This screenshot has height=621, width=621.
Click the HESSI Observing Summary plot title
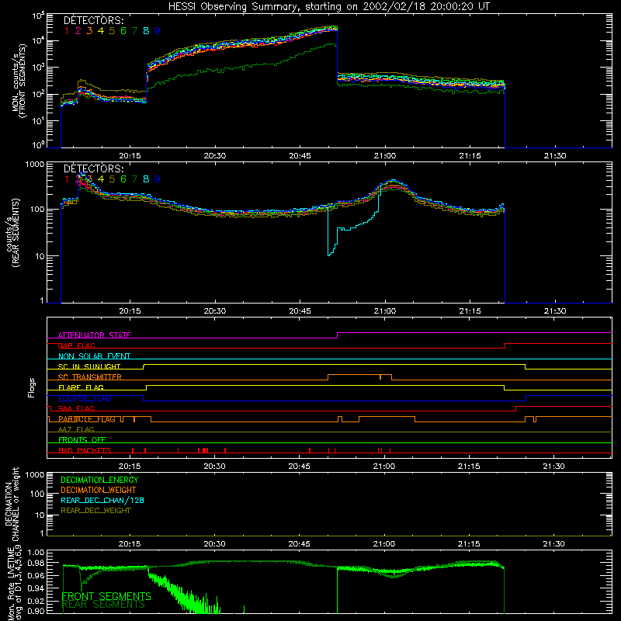point(329,7)
